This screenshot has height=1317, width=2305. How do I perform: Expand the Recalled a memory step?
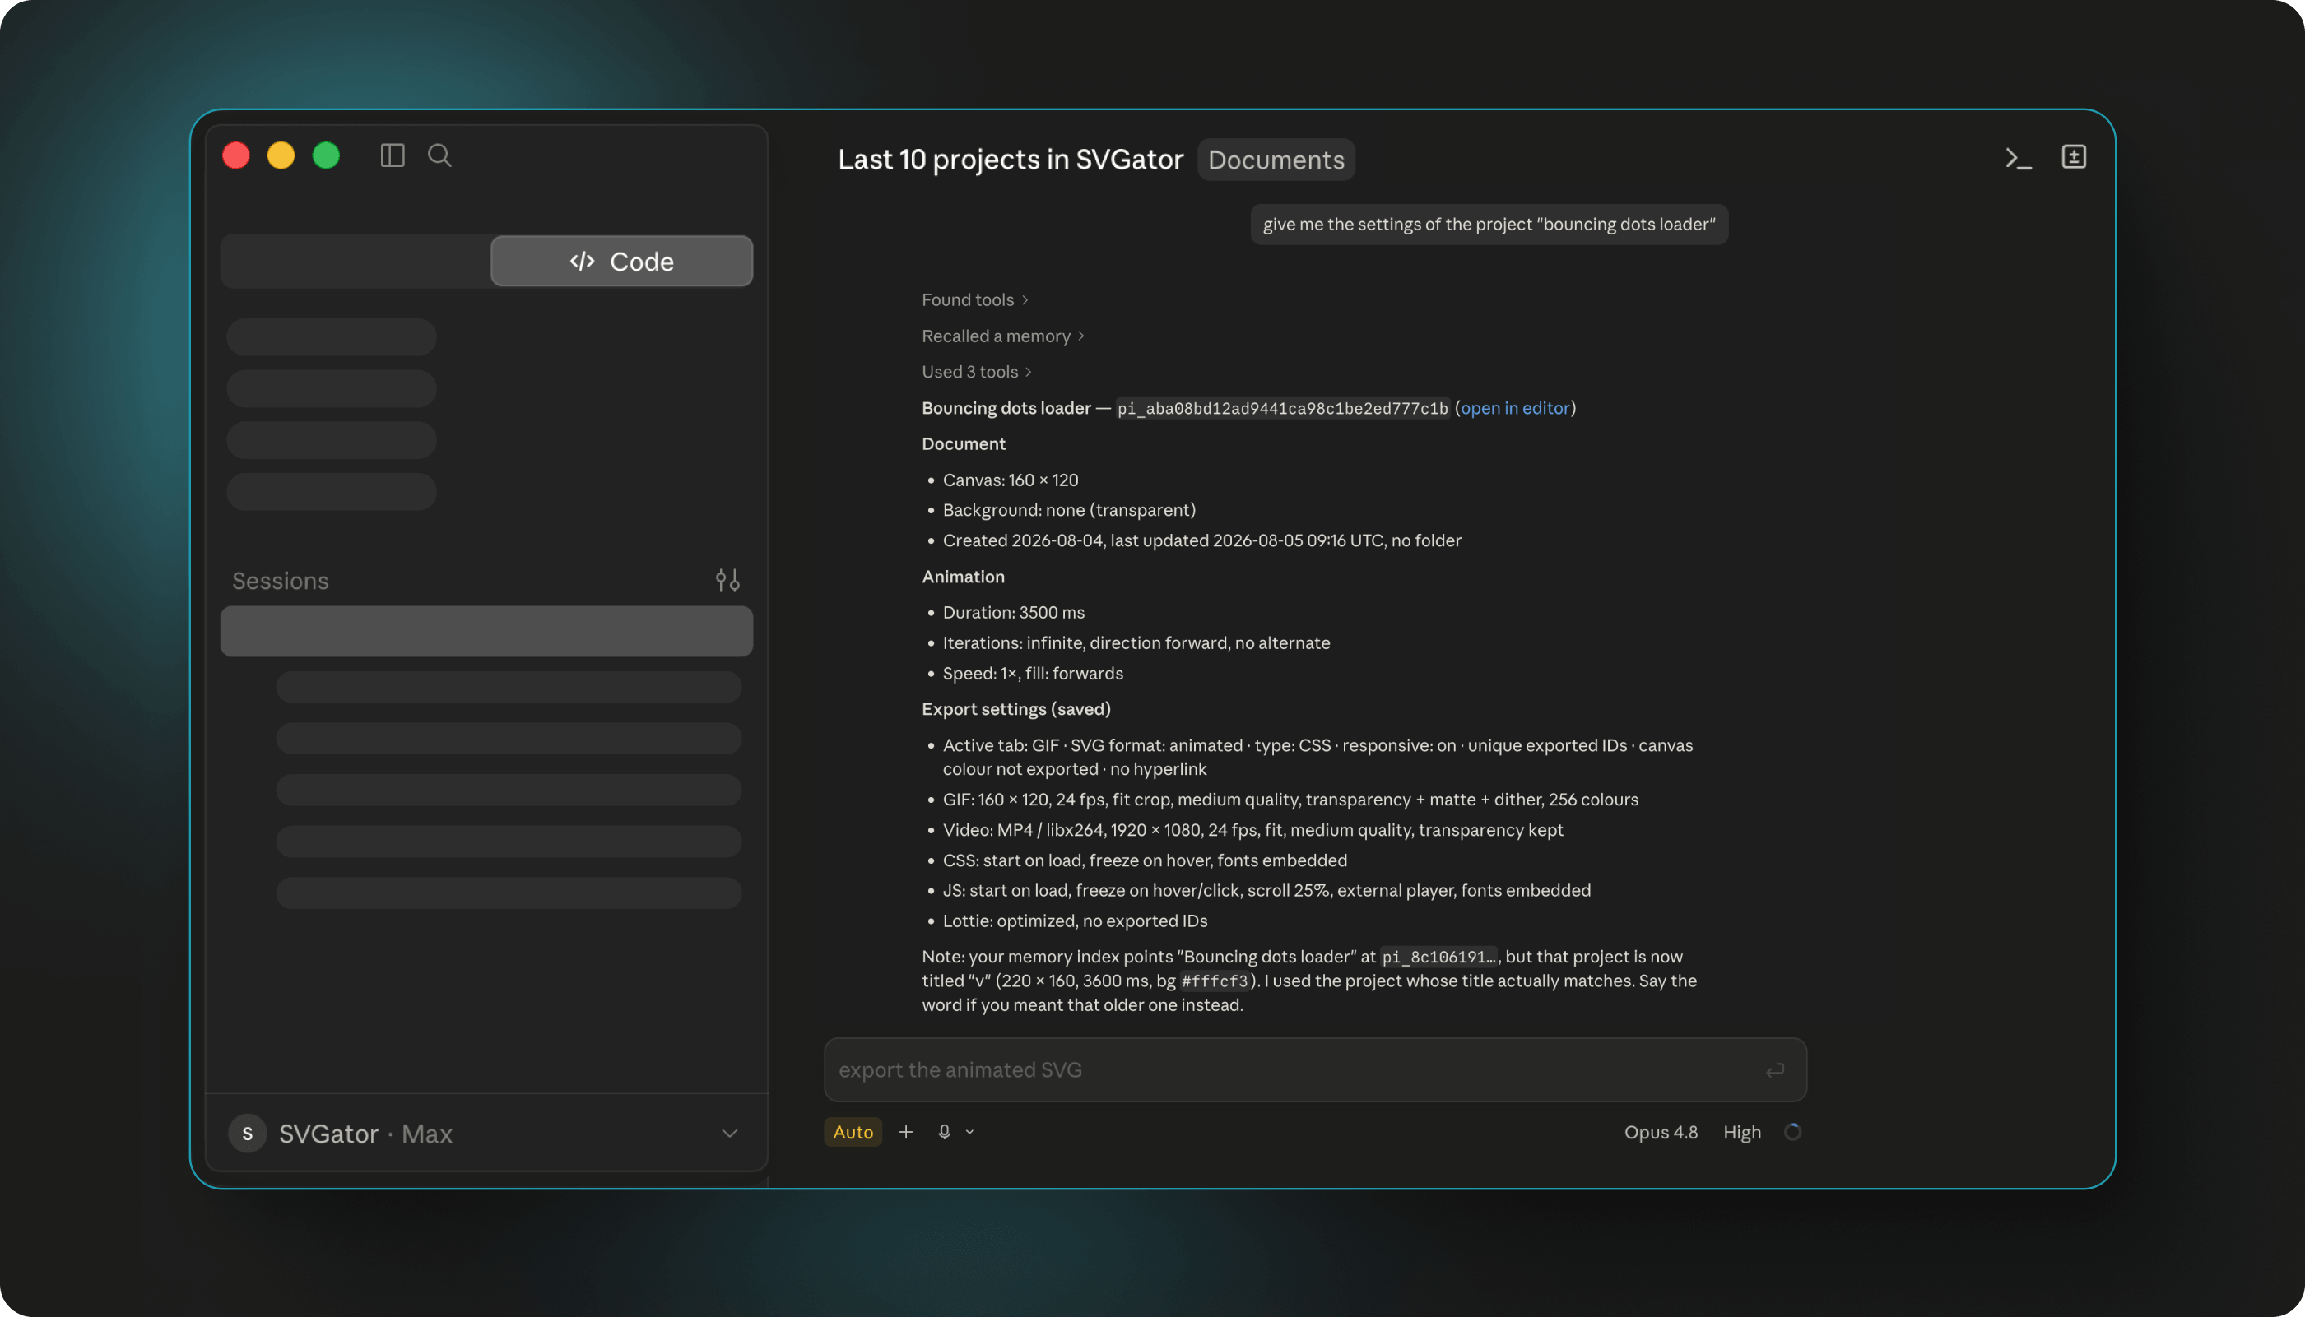(1002, 336)
